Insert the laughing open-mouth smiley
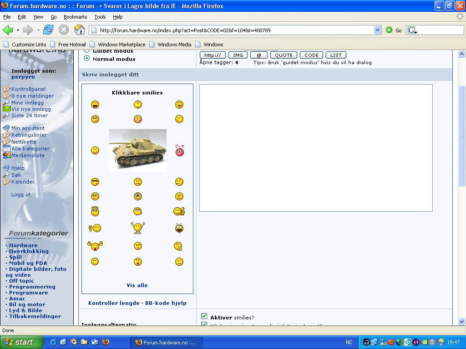The image size is (466, 349). [x=179, y=228]
